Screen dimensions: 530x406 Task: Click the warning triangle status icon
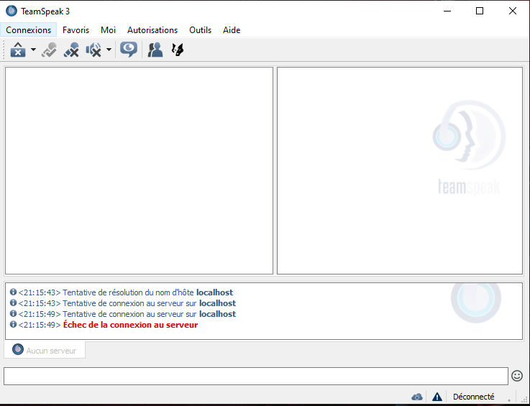(x=437, y=397)
